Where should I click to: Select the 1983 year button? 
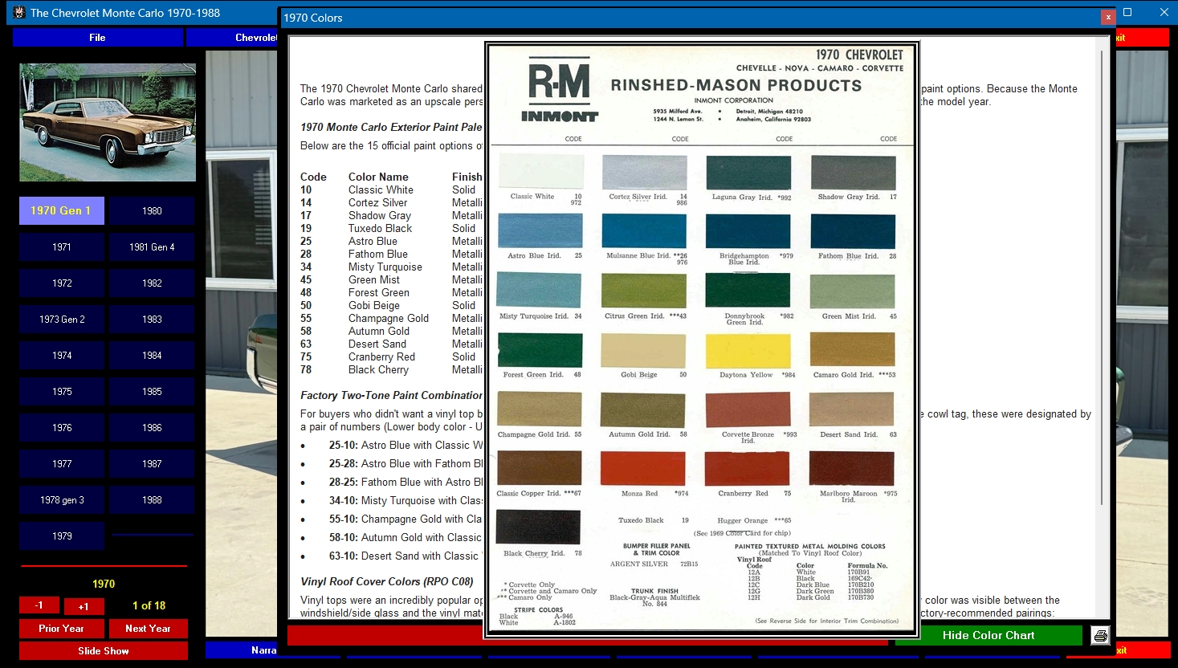click(152, 319)
